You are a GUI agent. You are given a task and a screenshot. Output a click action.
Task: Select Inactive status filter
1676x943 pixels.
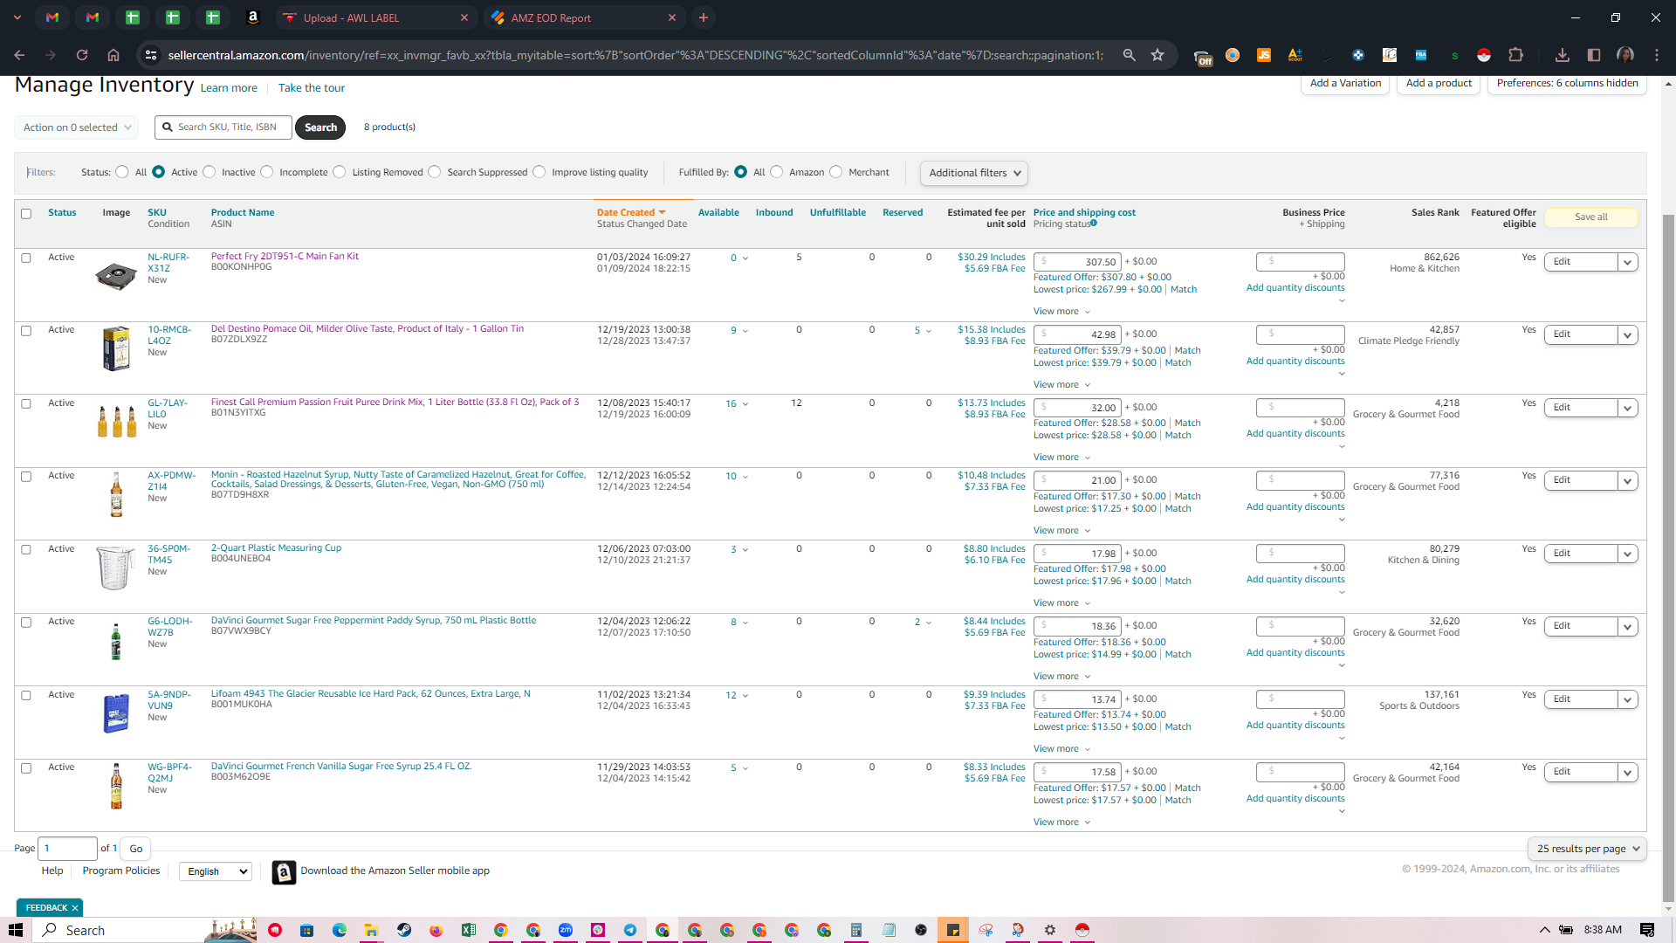pyautogui.click(x=209, y=172)
